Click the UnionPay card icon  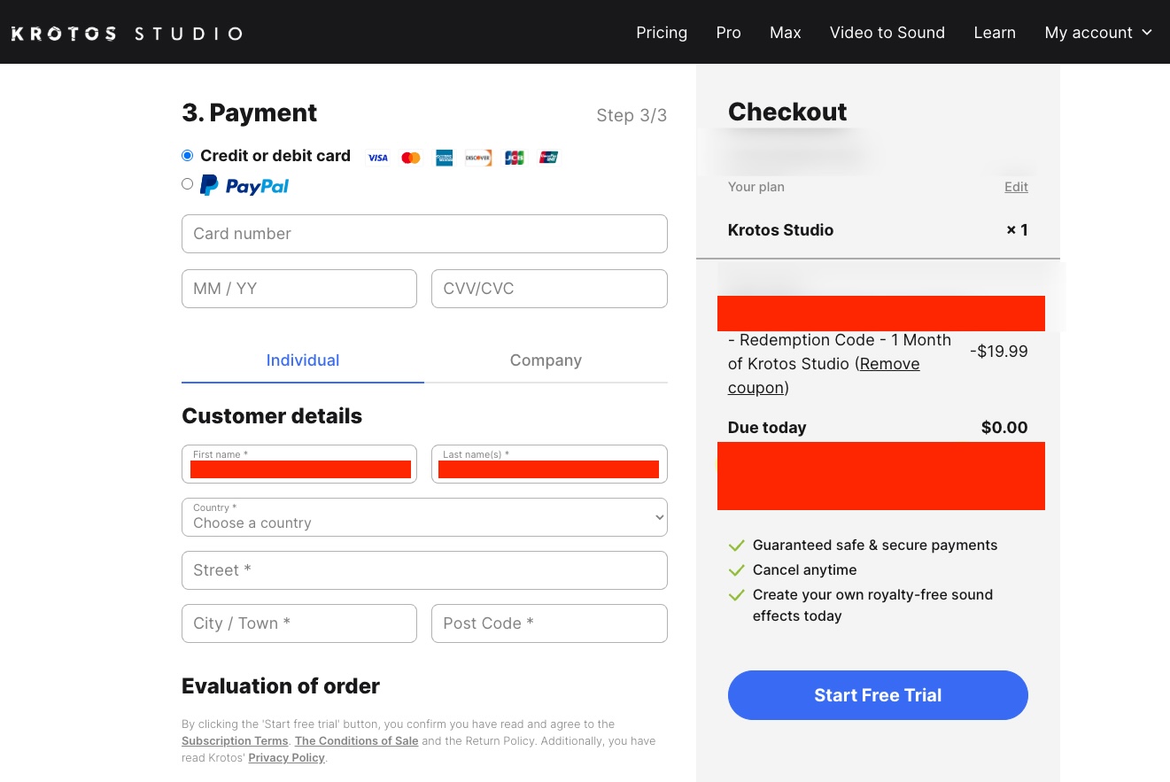coord(548,158)
